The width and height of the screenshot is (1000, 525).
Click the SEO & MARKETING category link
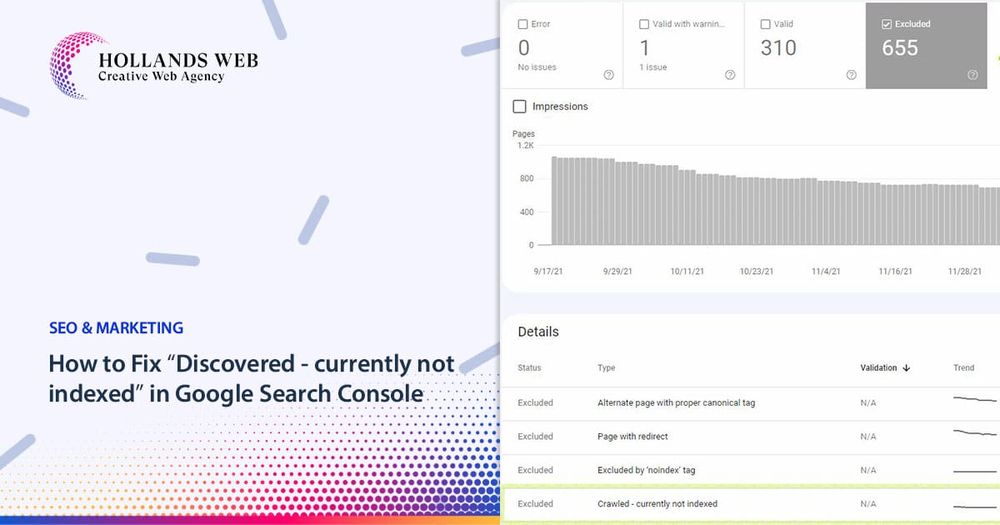pos(116,328)
